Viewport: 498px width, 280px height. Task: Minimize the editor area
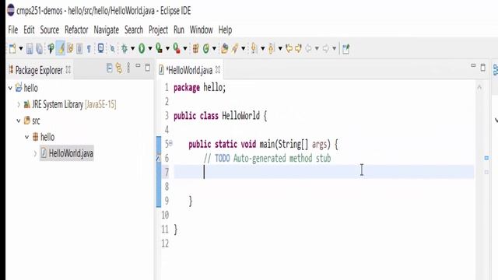click(473, 65)
